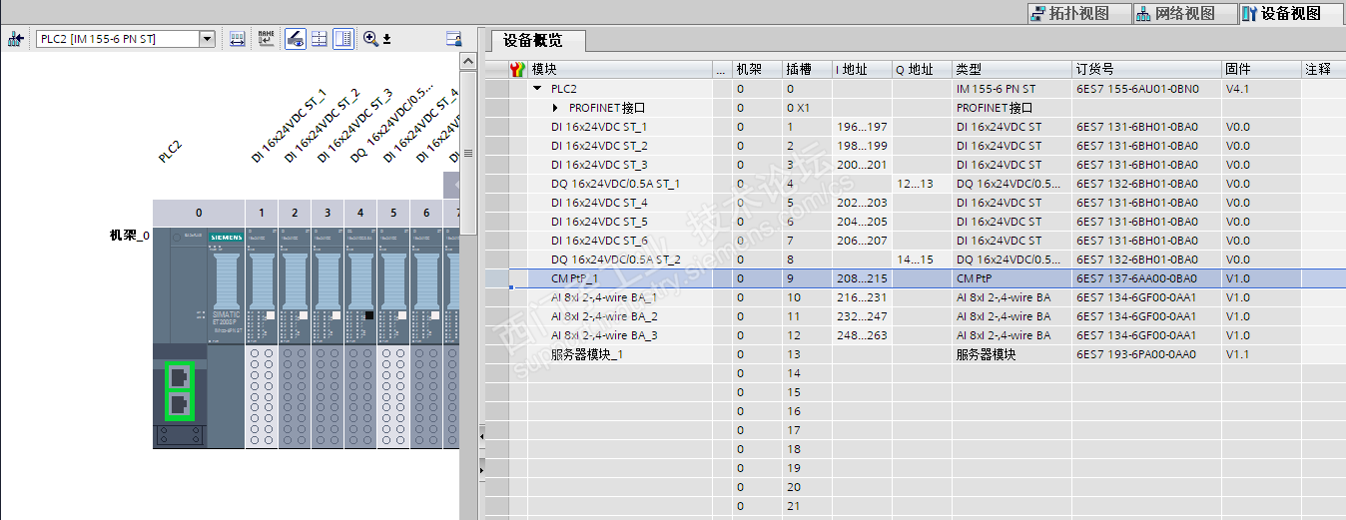This screenshot has height=520, width=1346.
Task: Click the V4.1 firmware cell
Action: [1261, 89]
